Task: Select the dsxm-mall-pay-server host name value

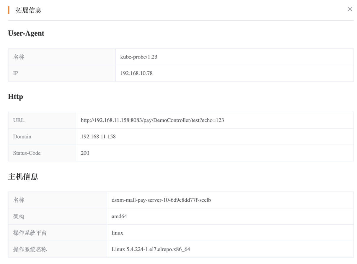Action: [161, 200]
